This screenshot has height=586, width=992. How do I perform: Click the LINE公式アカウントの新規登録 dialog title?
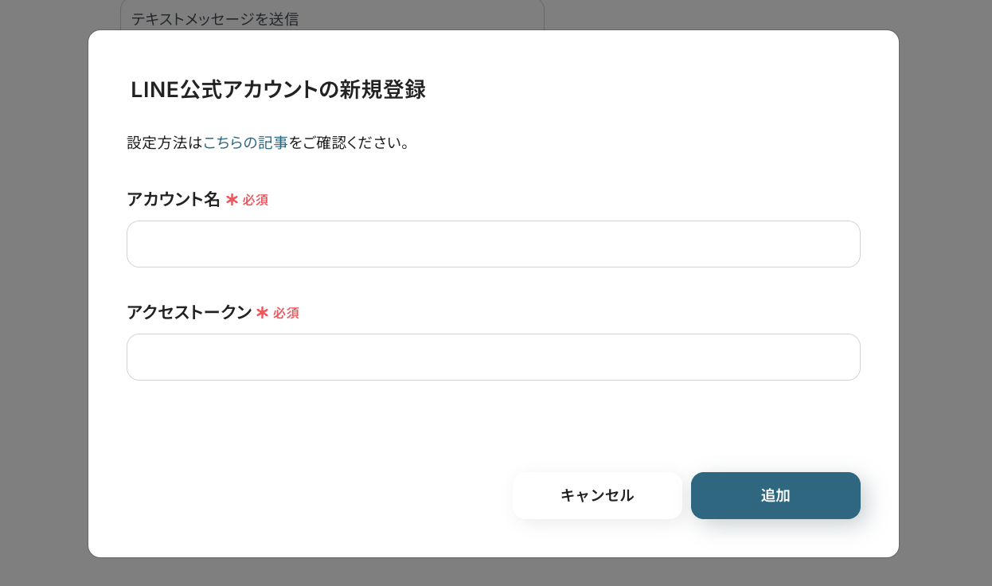[x=277, y=90]
